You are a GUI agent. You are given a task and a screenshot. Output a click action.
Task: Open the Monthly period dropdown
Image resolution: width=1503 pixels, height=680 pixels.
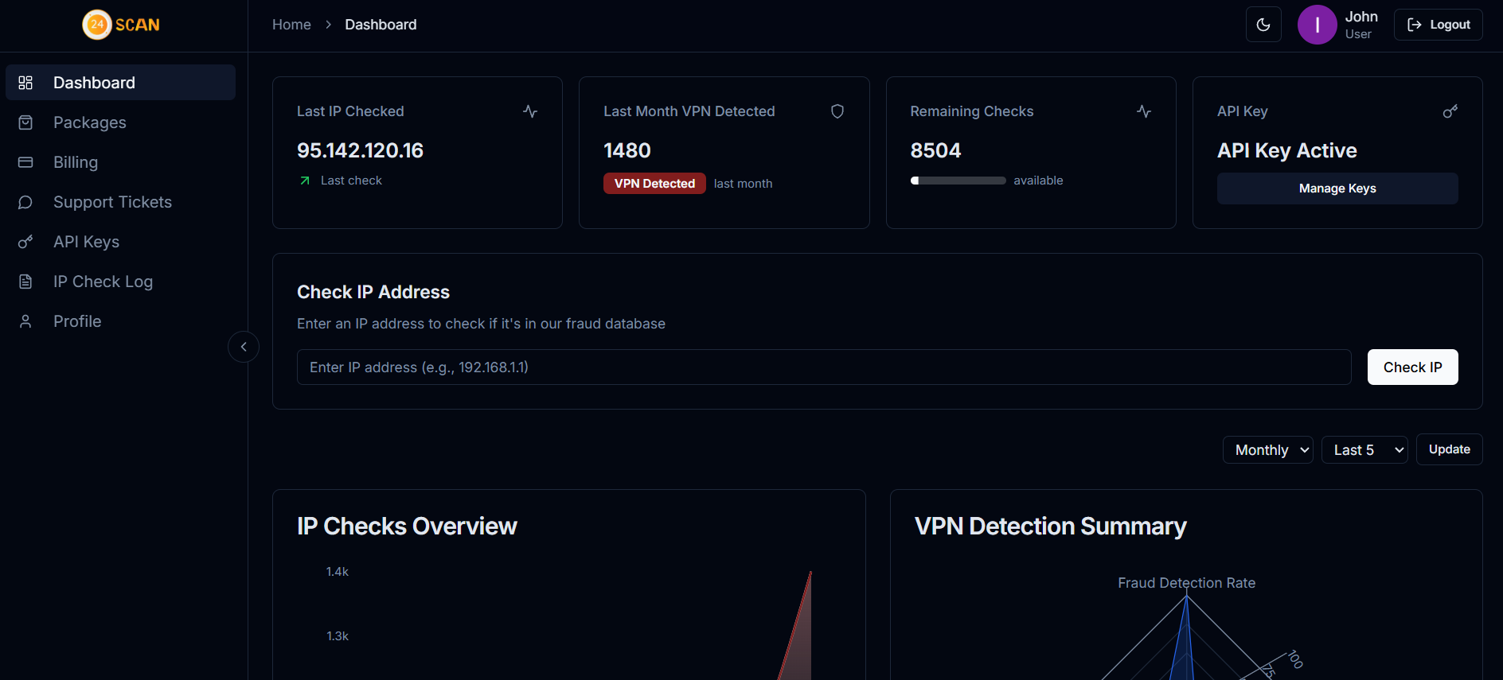(1267, 450)
